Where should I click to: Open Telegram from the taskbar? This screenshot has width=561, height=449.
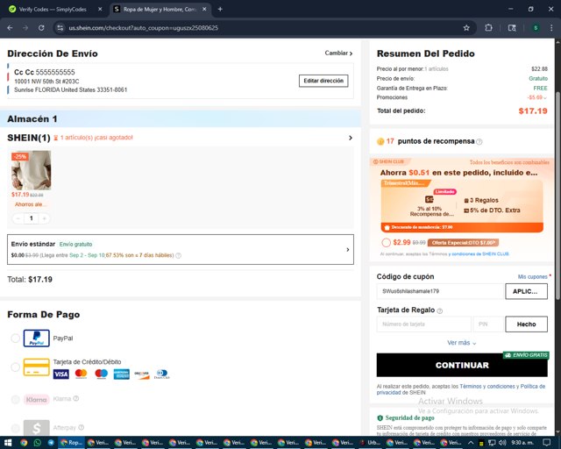pyautogui.click(x=51, y=443)
